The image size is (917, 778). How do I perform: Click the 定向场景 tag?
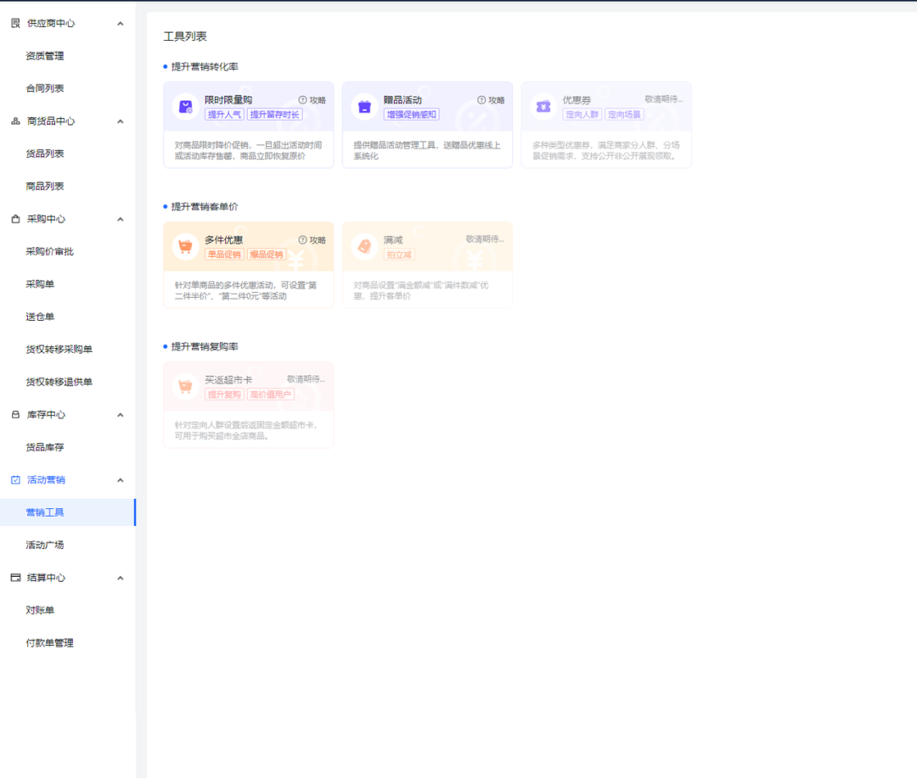(624, 115)
